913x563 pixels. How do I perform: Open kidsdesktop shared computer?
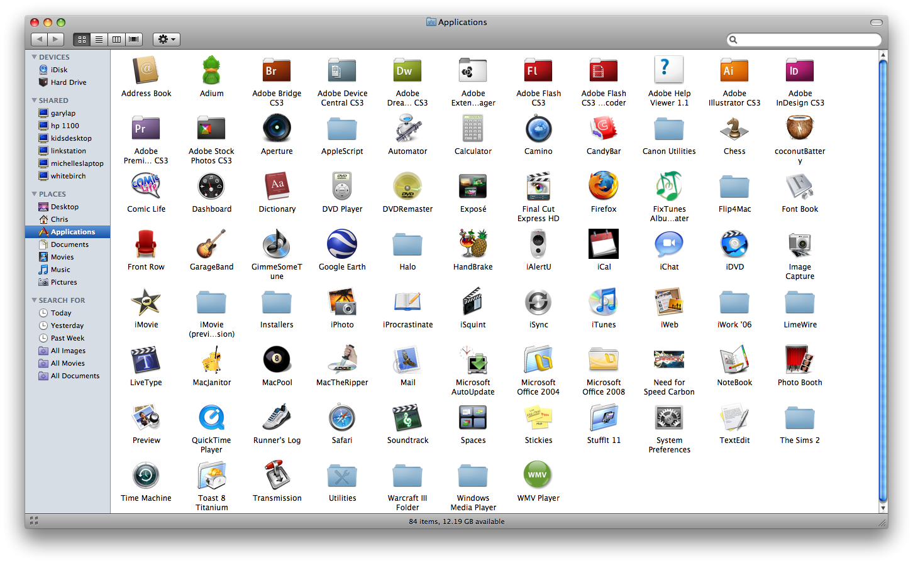tap(68, 138)
